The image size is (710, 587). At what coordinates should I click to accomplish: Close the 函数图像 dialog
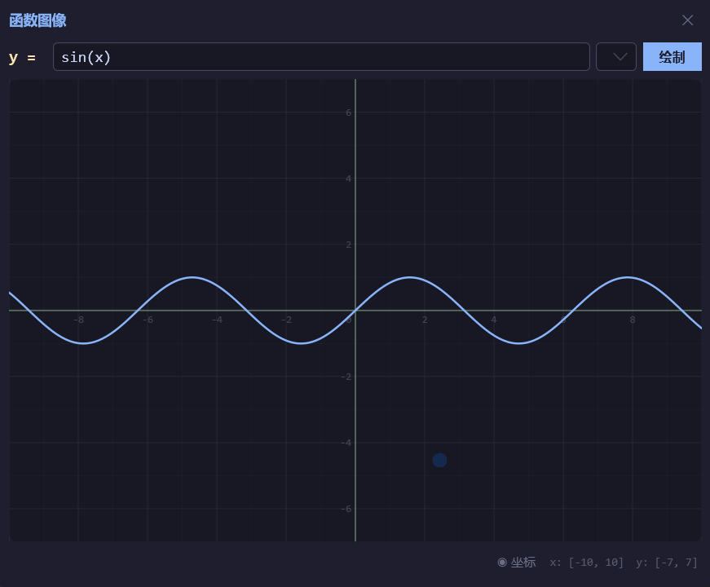coord(687,20)
